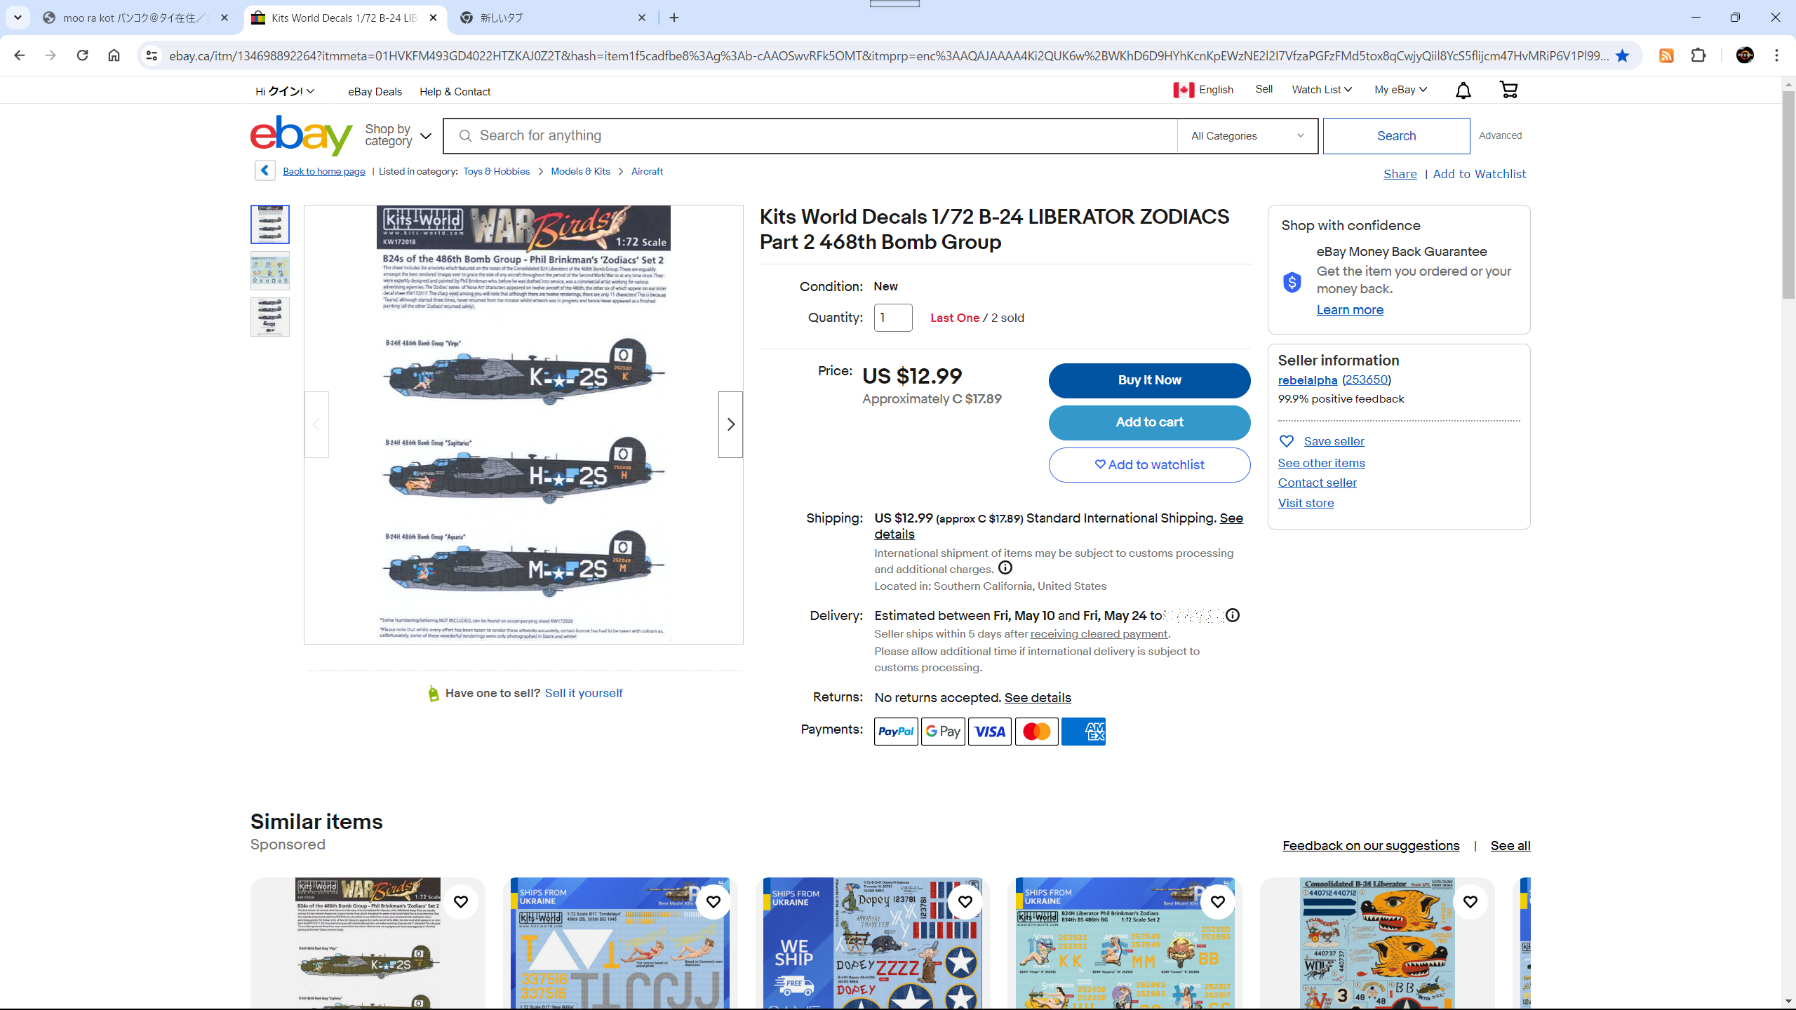Click See all similar items link
The width and height of the screenshot is (1796, 1010).
pos(1510,846)
